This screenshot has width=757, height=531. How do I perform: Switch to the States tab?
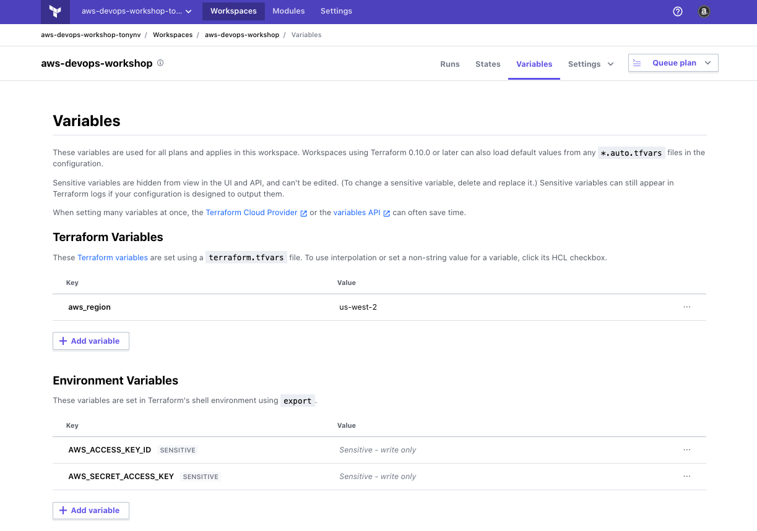point(488,64)
